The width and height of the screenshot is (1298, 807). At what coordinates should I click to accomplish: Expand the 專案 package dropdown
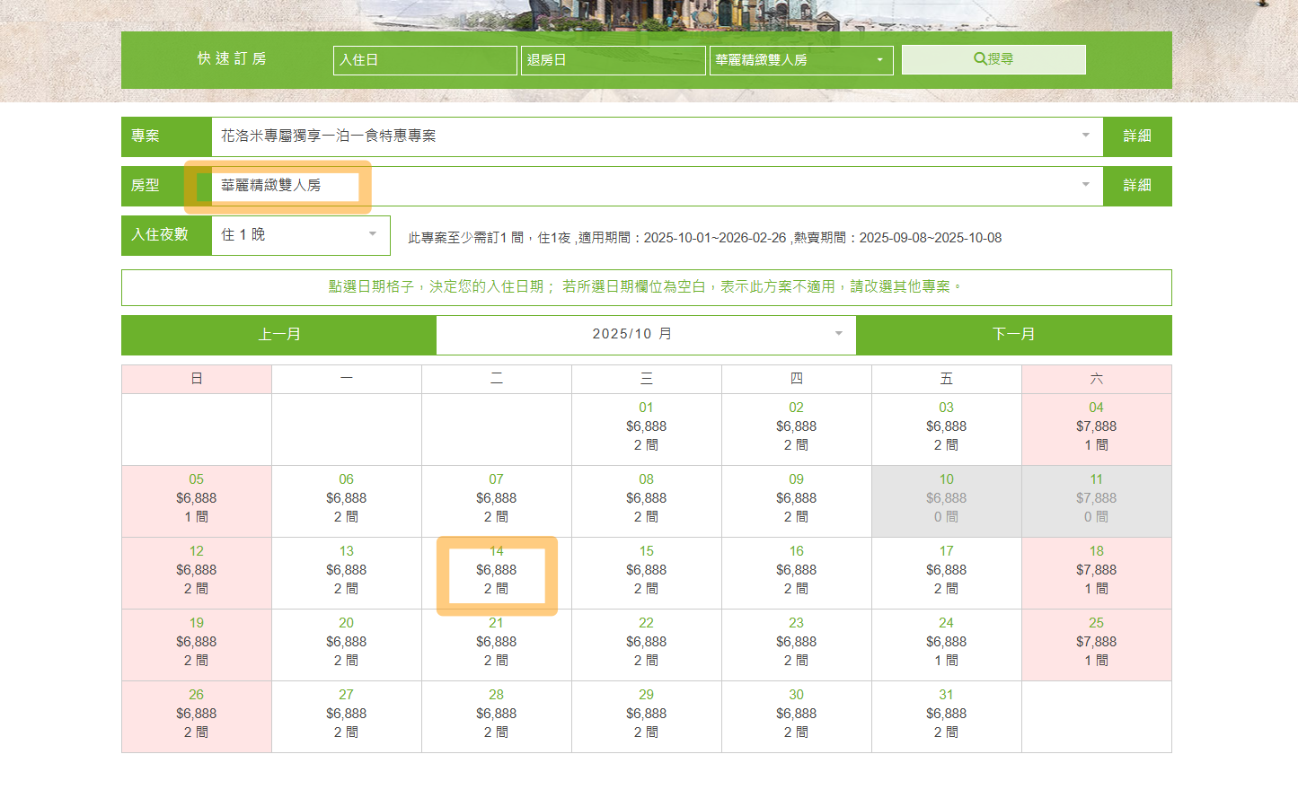point(656,136)
